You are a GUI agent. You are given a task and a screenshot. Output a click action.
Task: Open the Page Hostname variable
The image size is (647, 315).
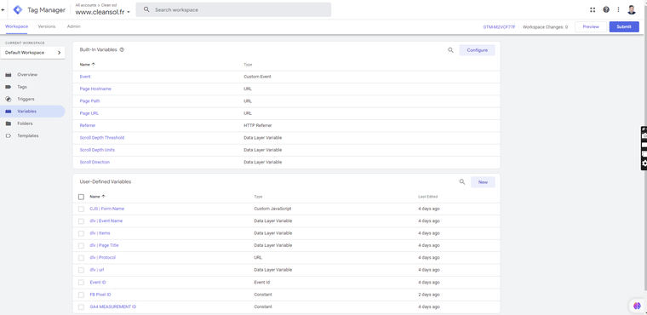pos(95,89)
